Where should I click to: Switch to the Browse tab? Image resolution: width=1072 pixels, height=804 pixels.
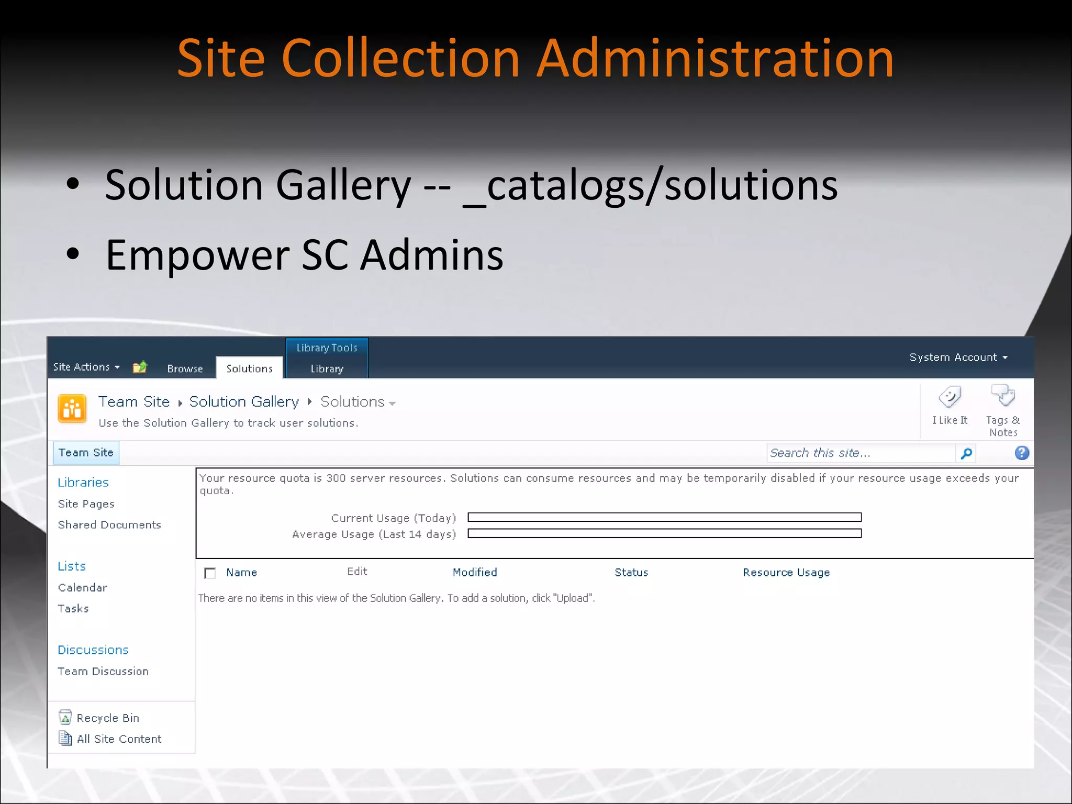(185, 368)
